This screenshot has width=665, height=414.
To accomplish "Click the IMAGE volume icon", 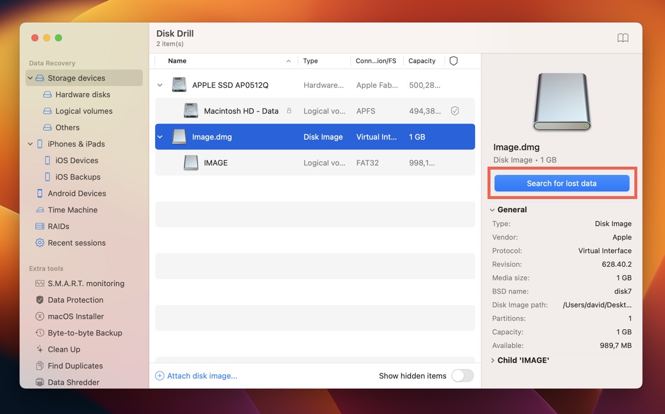I will [191, 163].
